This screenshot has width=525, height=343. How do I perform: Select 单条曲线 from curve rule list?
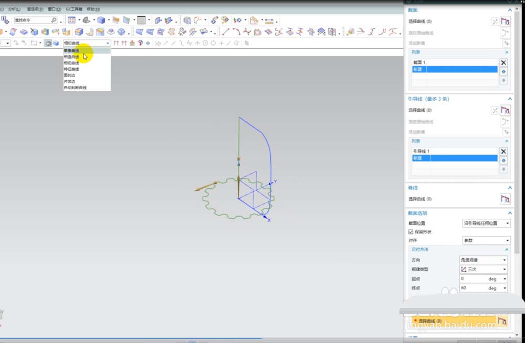coord(72,51)
